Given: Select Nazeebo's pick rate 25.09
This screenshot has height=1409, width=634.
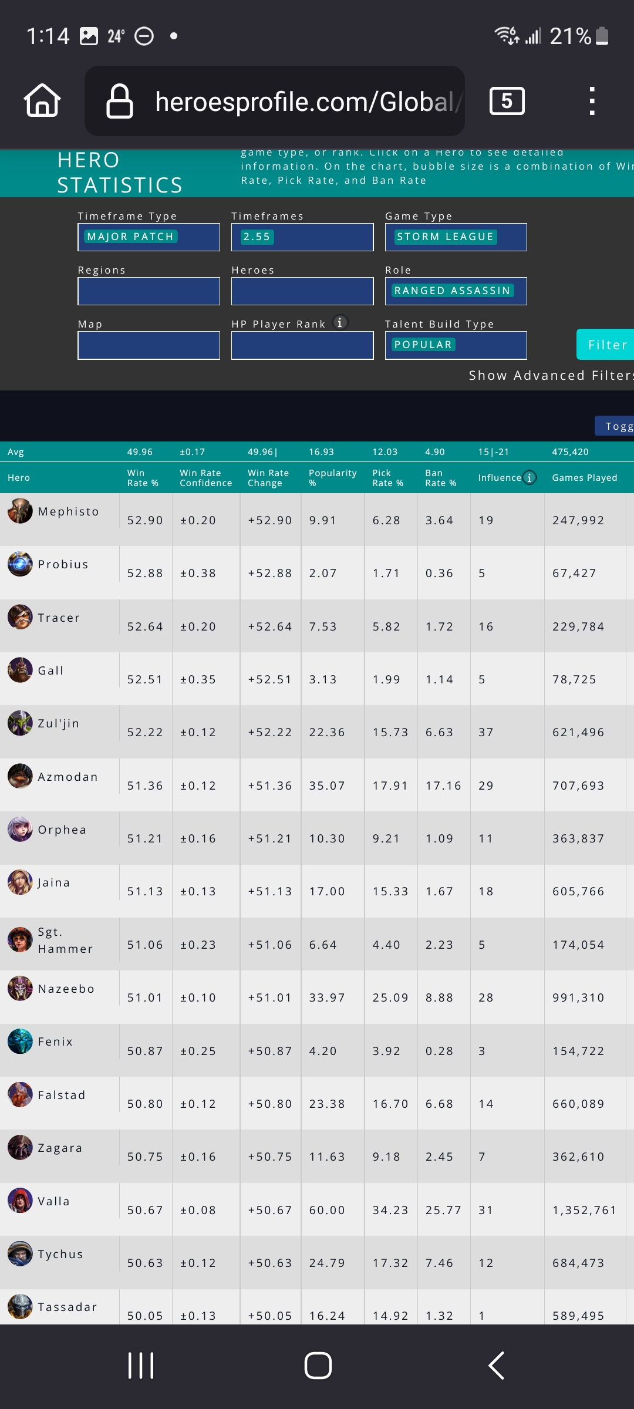Looking at the screenshot, I should coord(390,997).
